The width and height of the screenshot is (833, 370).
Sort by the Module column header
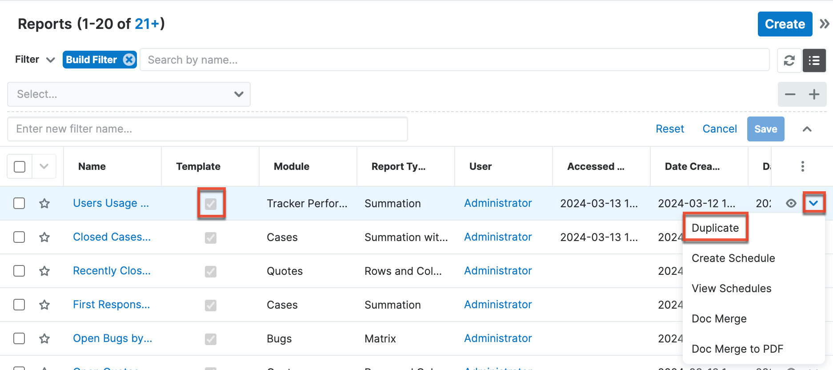(x=292, y=166)
